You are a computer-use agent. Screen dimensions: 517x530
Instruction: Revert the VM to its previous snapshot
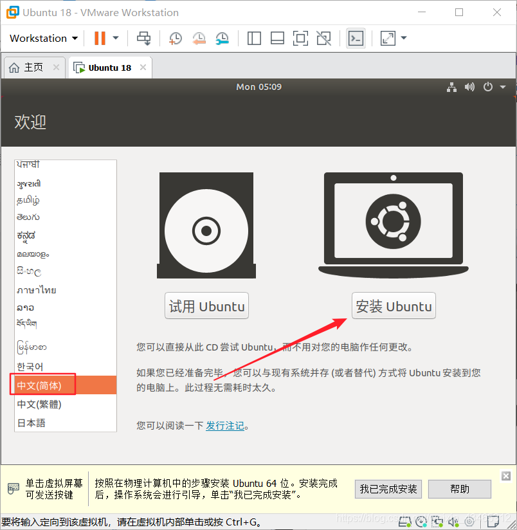(x=199, y=39)
